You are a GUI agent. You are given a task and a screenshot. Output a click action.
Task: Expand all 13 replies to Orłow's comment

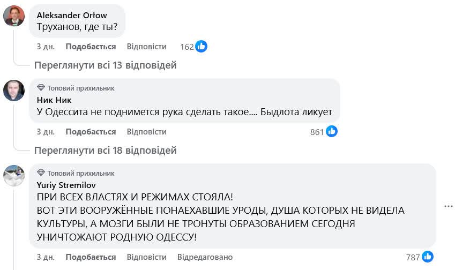coord(105,65)
